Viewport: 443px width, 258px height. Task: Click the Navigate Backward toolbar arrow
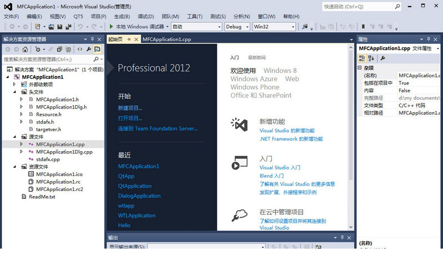click(12, 27)
